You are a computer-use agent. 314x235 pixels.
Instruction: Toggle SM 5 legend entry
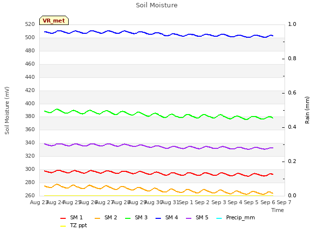click(x=197, y=217)
